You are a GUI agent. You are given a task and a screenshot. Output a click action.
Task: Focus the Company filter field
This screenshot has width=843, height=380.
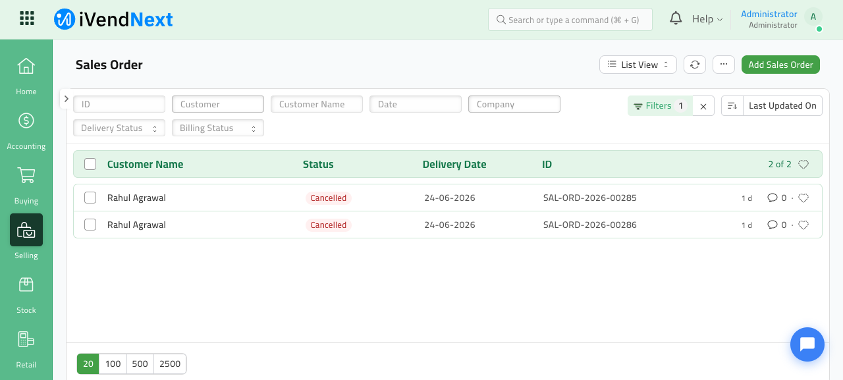514,104
